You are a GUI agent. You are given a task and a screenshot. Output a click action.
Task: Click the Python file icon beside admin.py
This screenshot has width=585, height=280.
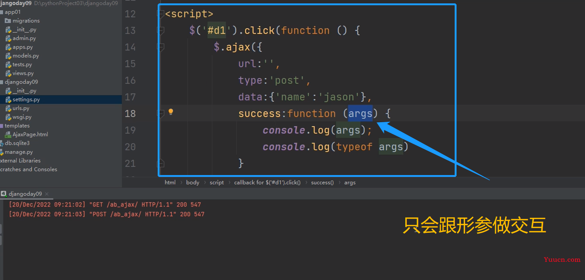point(8,38)
